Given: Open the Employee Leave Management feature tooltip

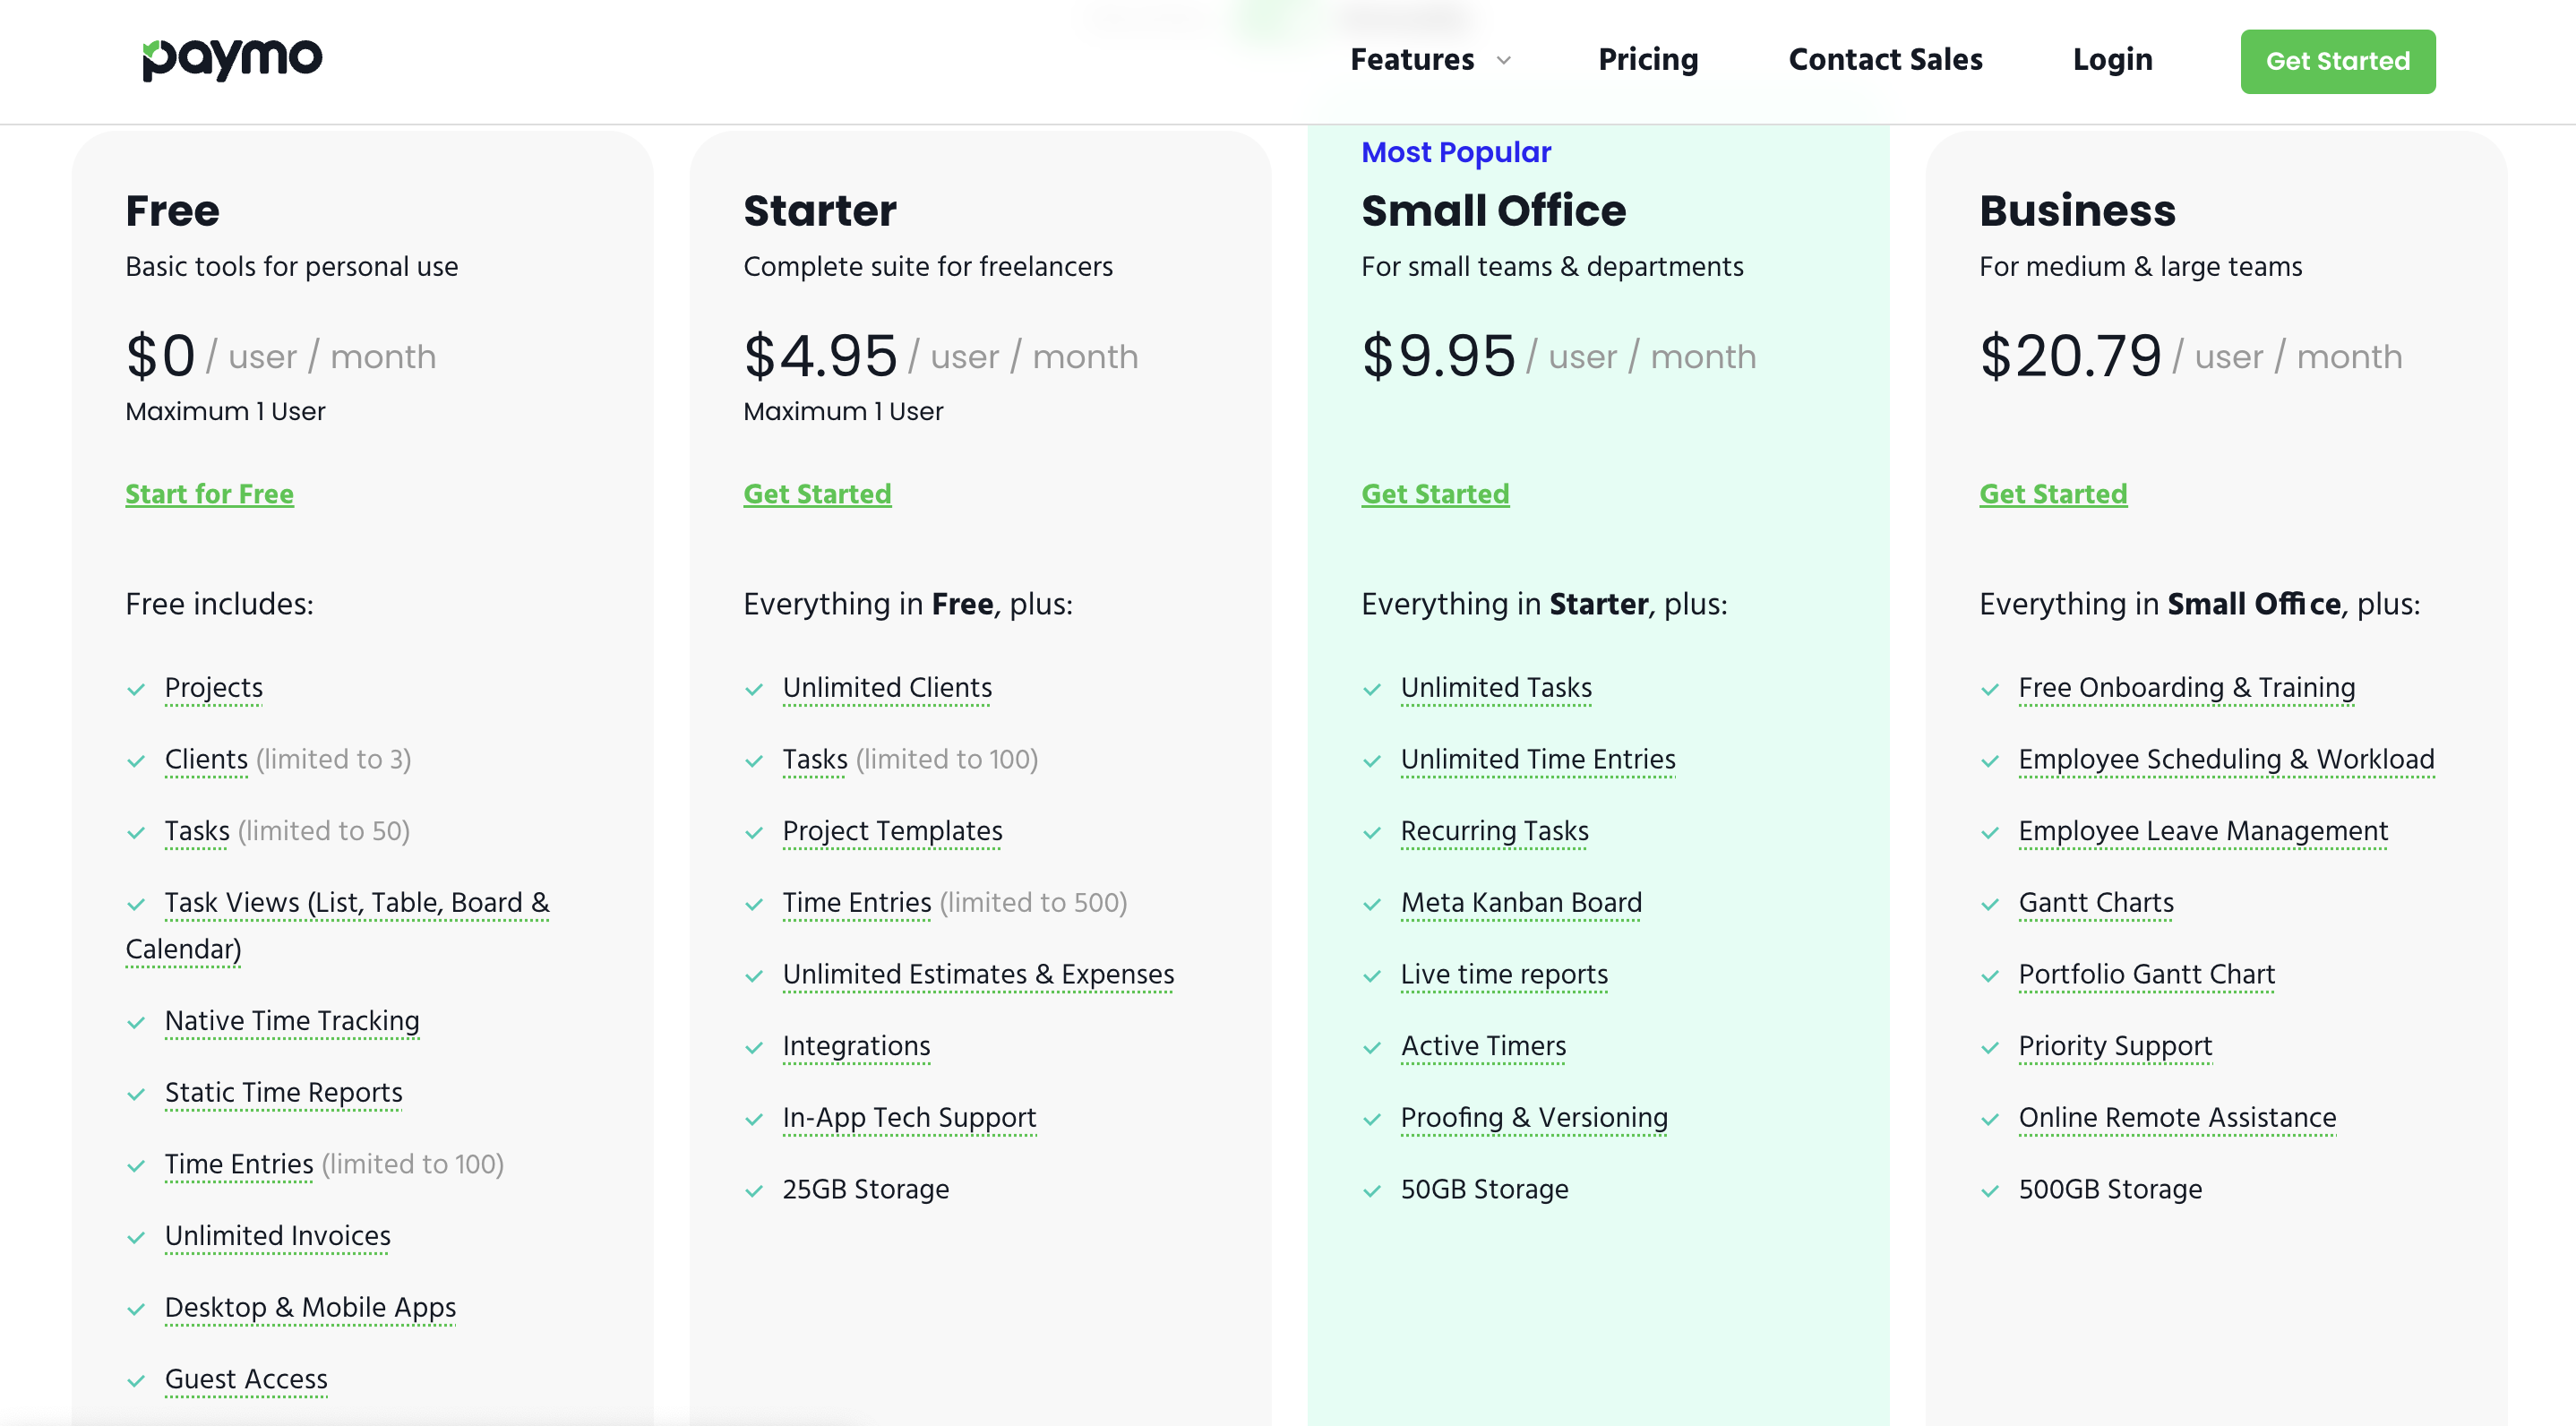Looking at the screenshot, I should (2202, 830).
